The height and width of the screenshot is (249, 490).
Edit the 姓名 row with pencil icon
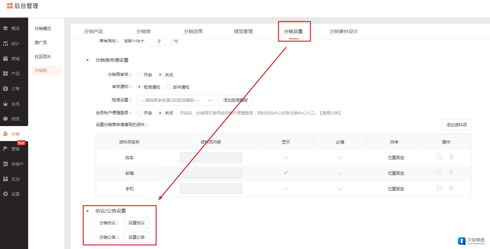[x=440, y=157]
